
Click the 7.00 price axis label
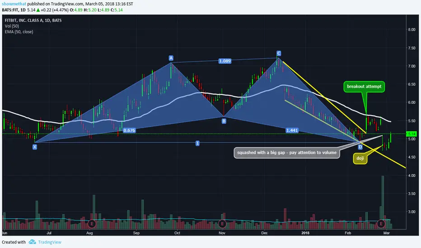412,66
